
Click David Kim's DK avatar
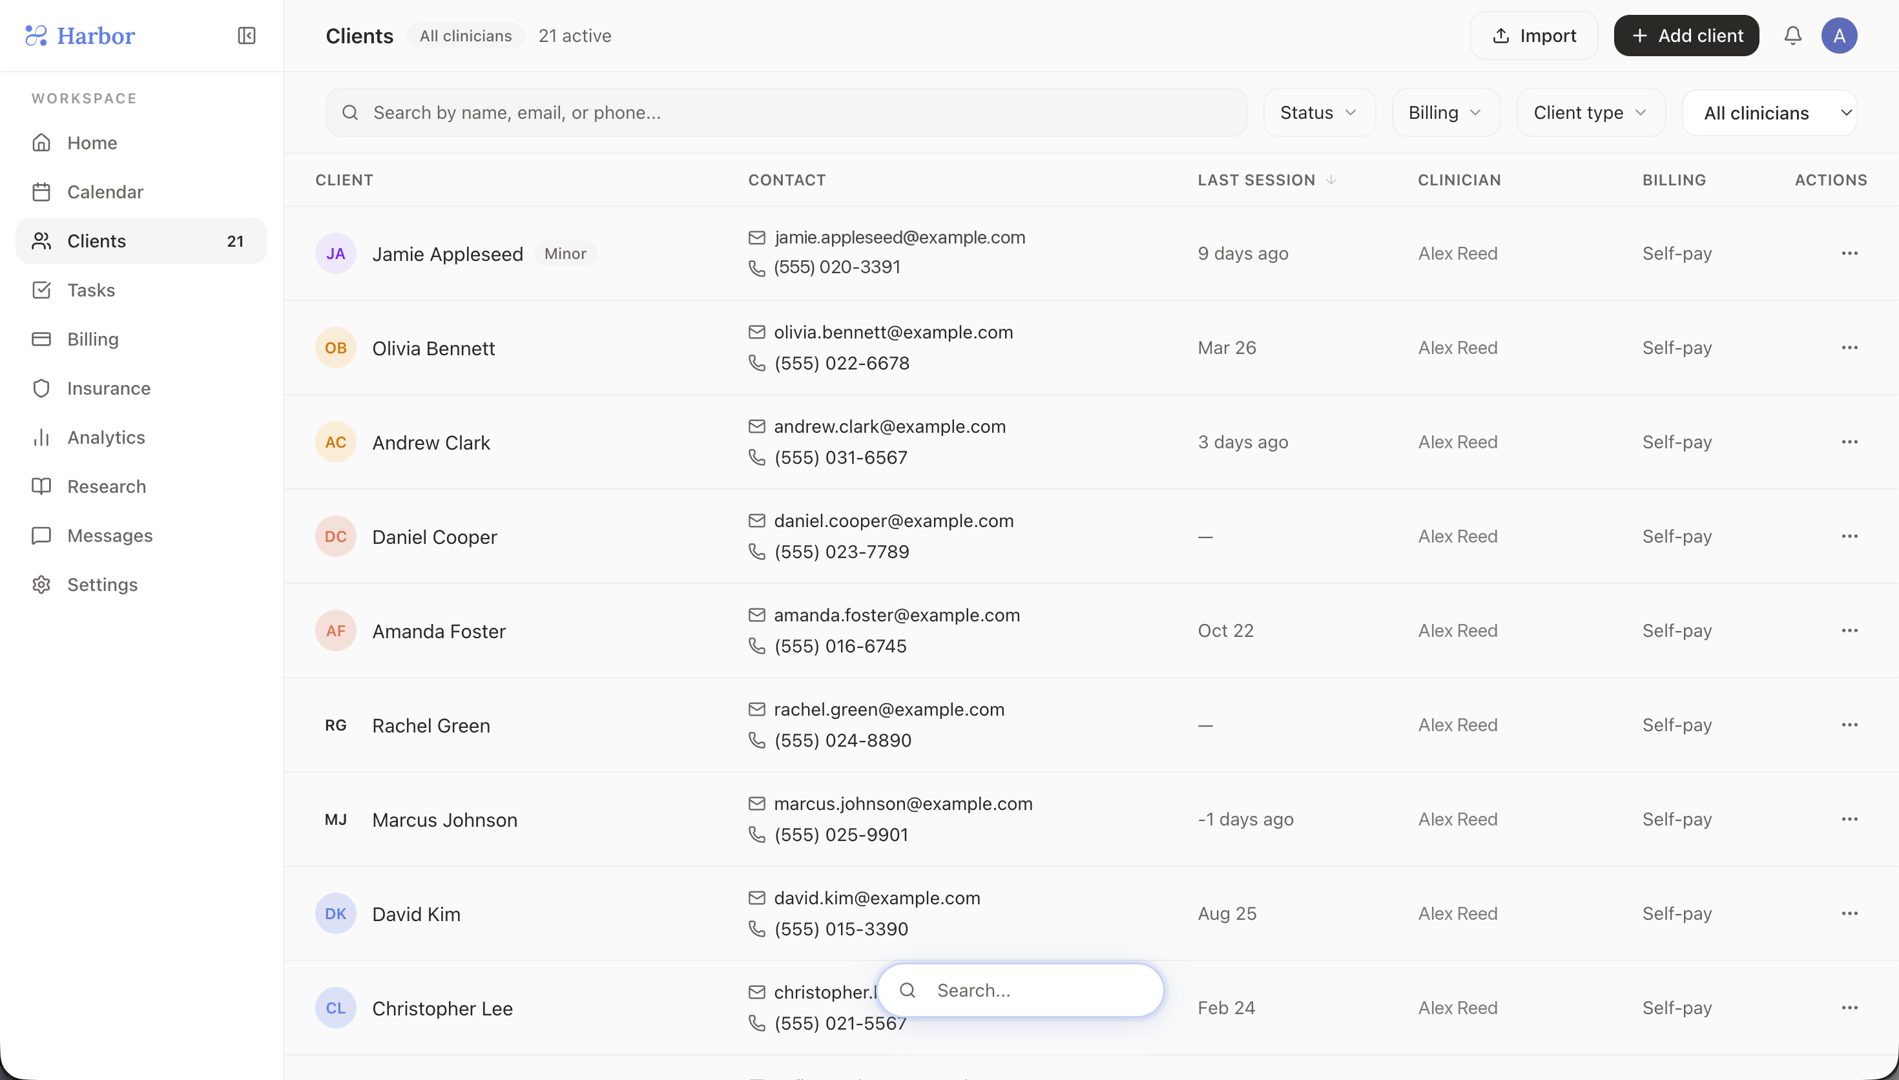336,913
